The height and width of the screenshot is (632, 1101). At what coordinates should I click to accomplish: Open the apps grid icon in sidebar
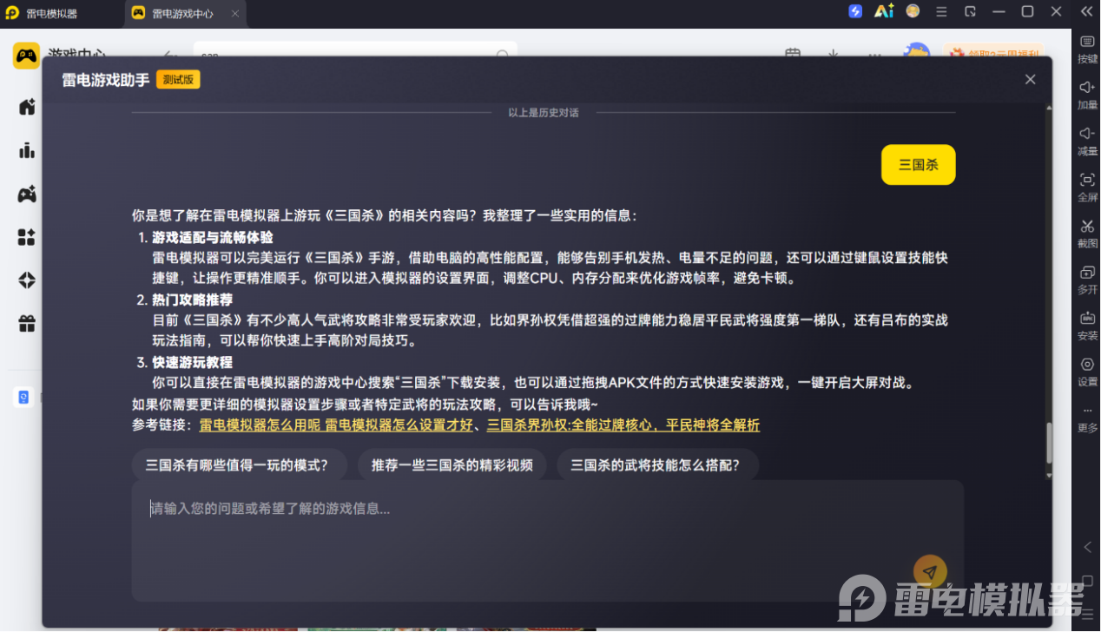[27, 237]
